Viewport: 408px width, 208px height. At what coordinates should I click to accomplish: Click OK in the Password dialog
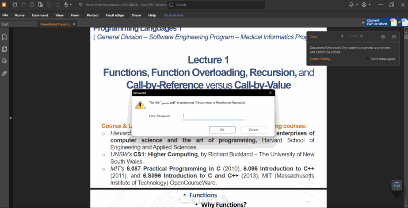(x=222, y=130)
